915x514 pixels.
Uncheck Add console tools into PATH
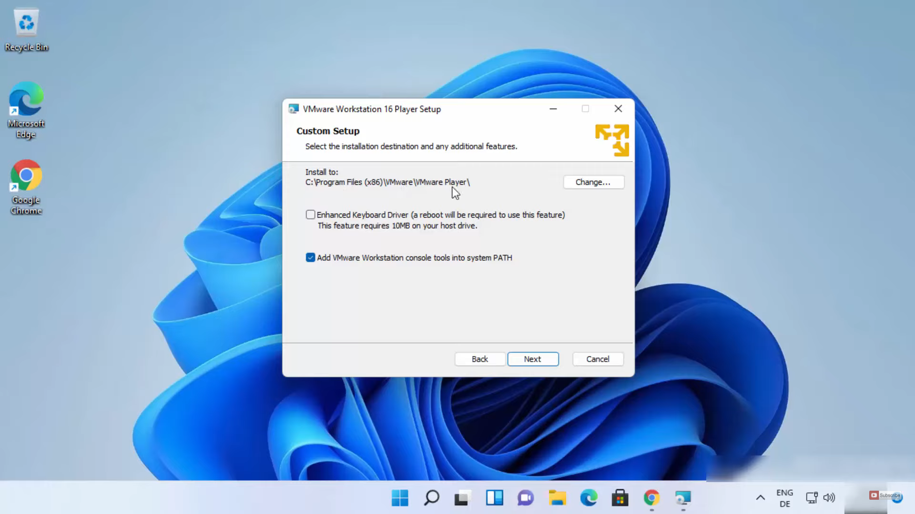[x=311, y=257]
